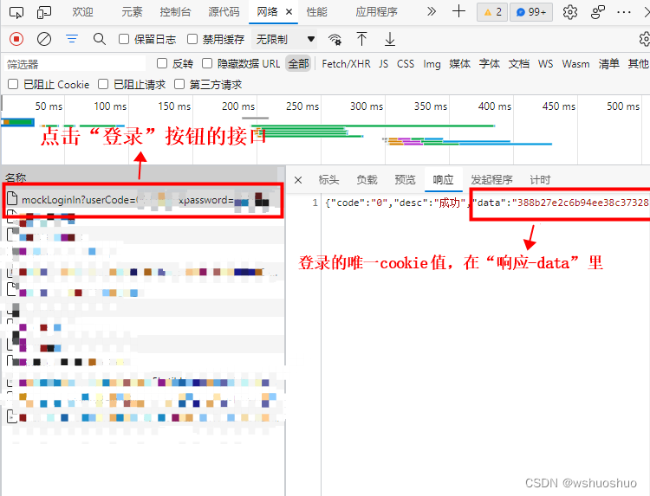Check the Blocked Cookies checkbox
The width and height of the screenshot is (650, 496).
point(13,85)
